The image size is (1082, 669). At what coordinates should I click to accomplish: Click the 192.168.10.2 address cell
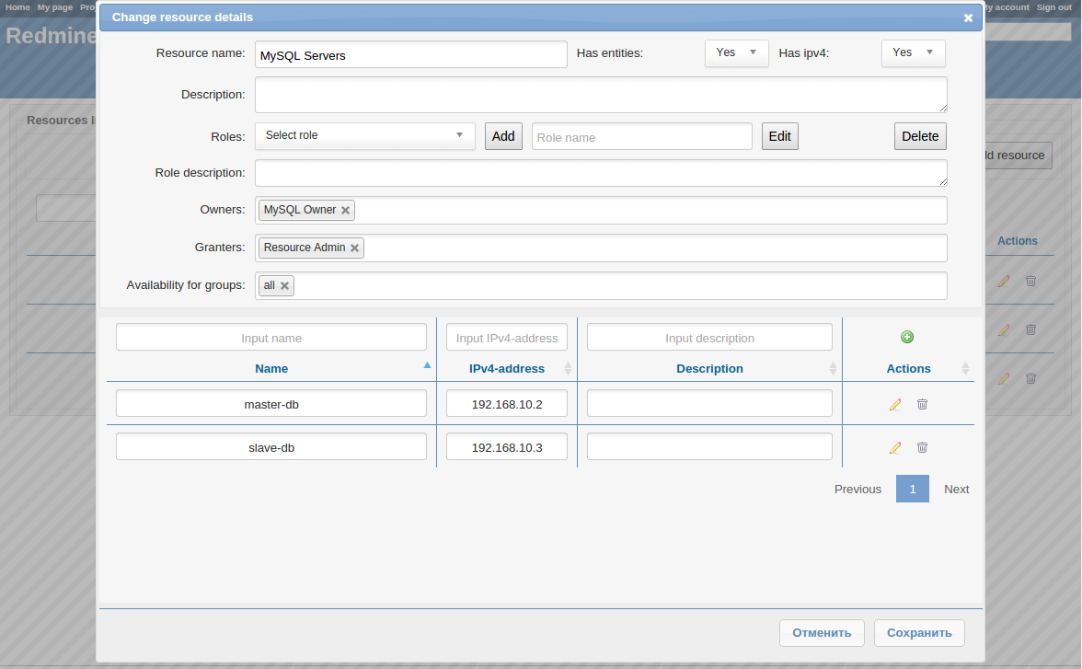coord(507,404)
